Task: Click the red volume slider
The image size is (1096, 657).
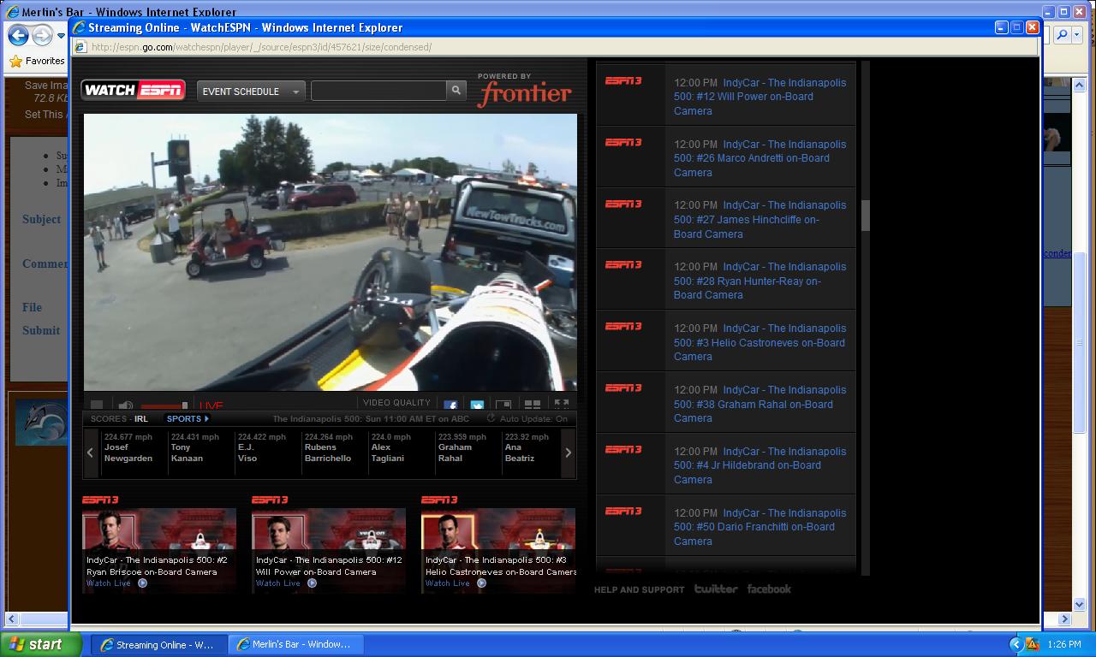Action: point(164,405)
